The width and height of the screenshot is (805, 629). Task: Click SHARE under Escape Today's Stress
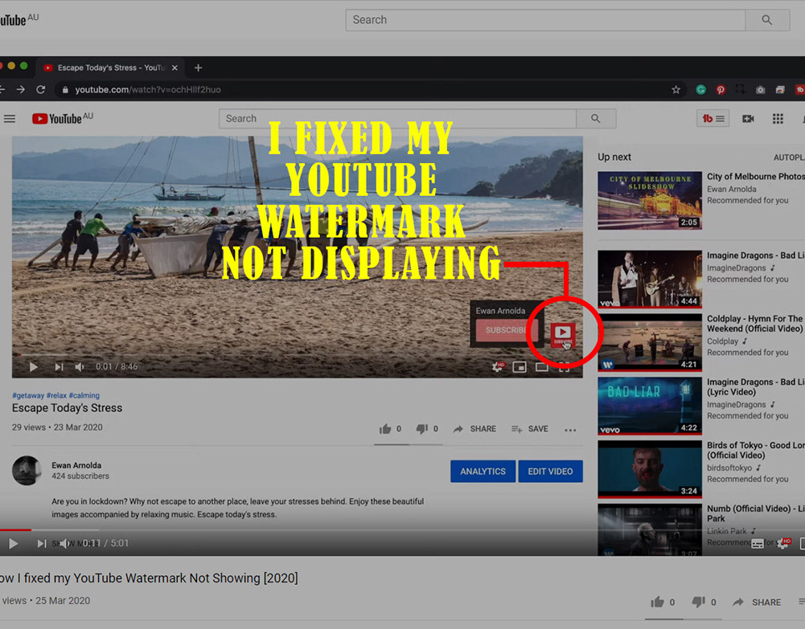click(x=474, y=429)
